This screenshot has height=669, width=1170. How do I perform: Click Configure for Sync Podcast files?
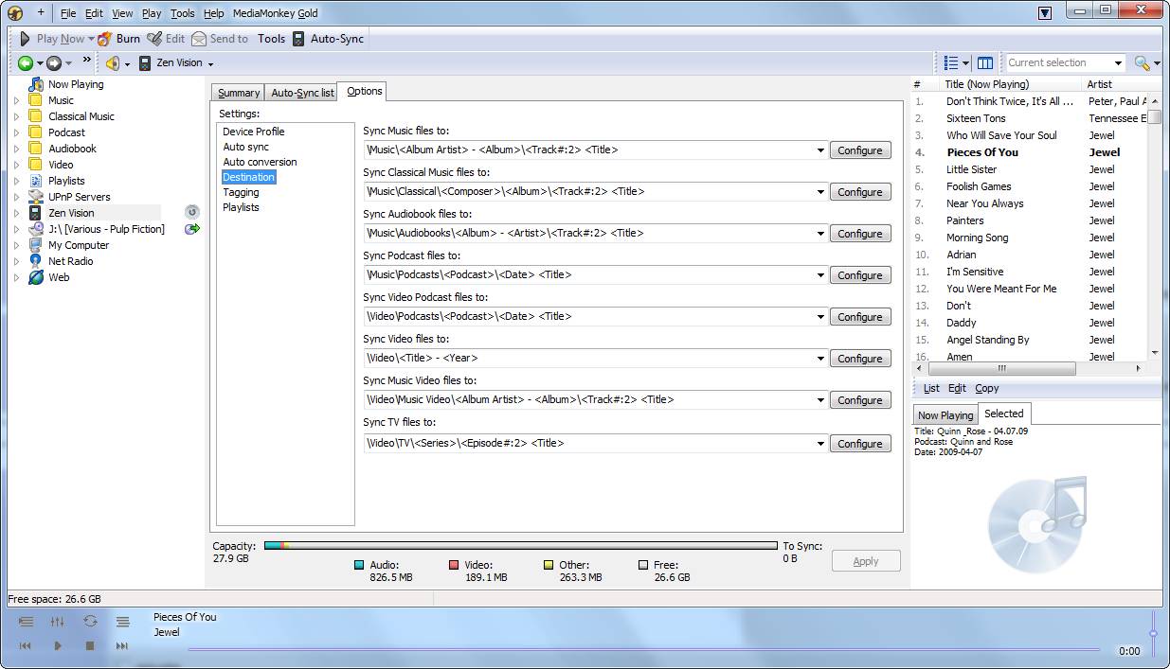860,275
